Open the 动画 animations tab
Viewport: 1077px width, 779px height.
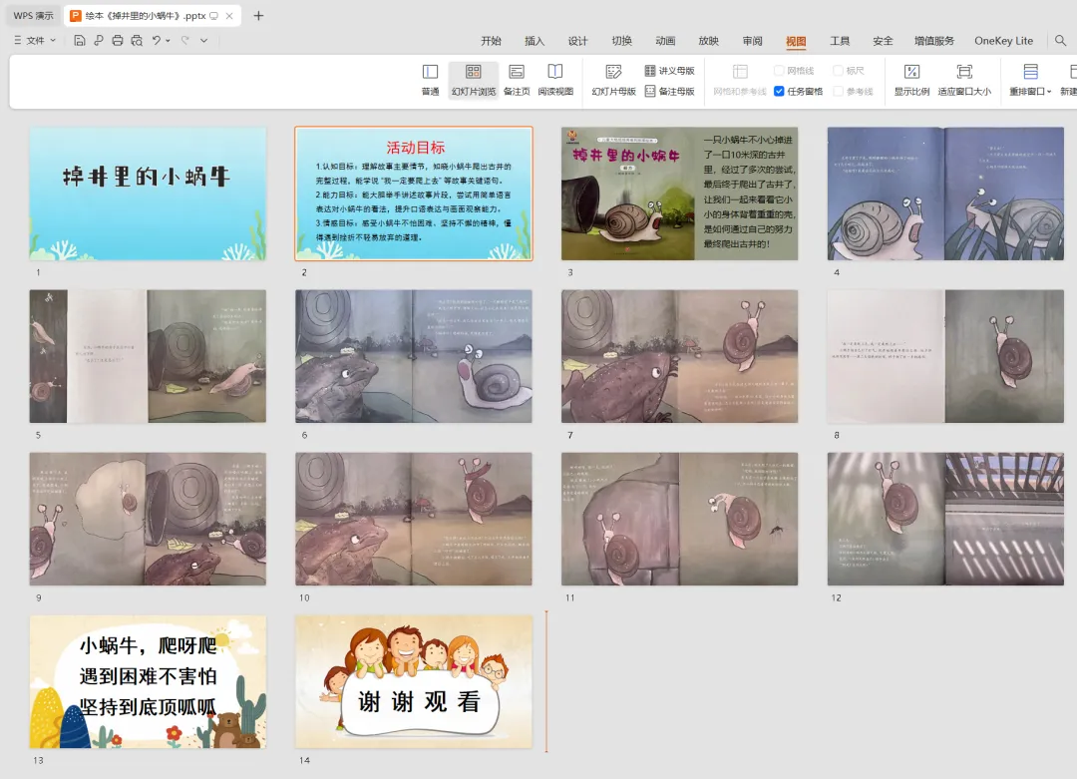click(665, 41)
